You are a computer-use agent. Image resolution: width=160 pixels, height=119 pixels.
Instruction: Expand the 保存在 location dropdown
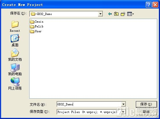tap(100, 14)
